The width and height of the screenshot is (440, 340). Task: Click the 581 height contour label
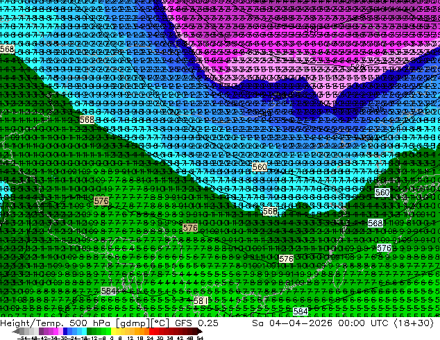pyautogui.click(x=201, y=301)
